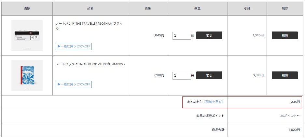Viewport: 305px width, 139px height.
Task: Click the 3,020円 product total amount
Action: coord(294,130)
